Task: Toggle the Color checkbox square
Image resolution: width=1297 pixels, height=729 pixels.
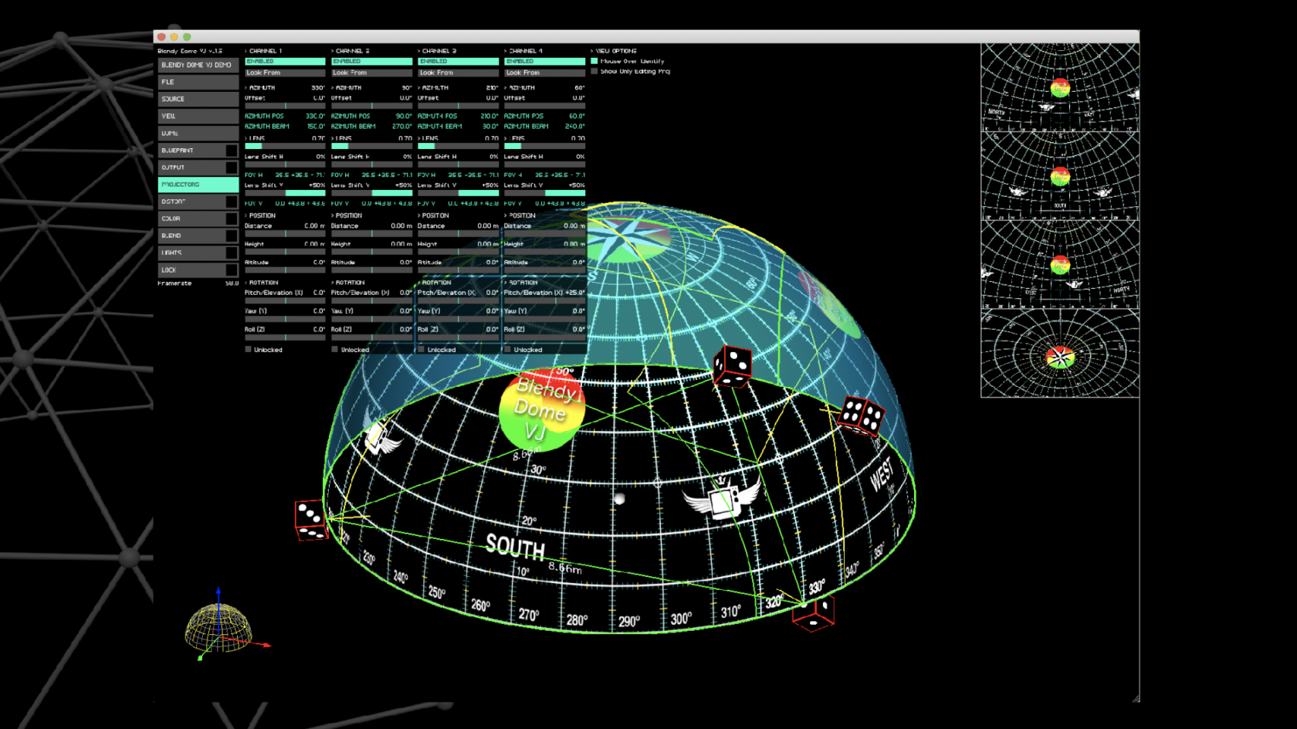Action: pyautogui.click(x=231, y=219)
